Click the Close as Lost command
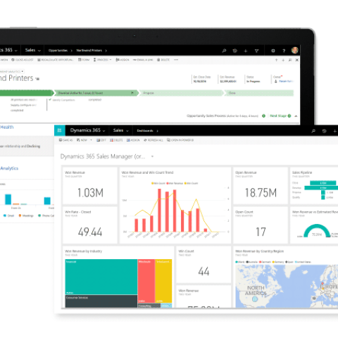This screenshot has height=338, width=338. 23,60
